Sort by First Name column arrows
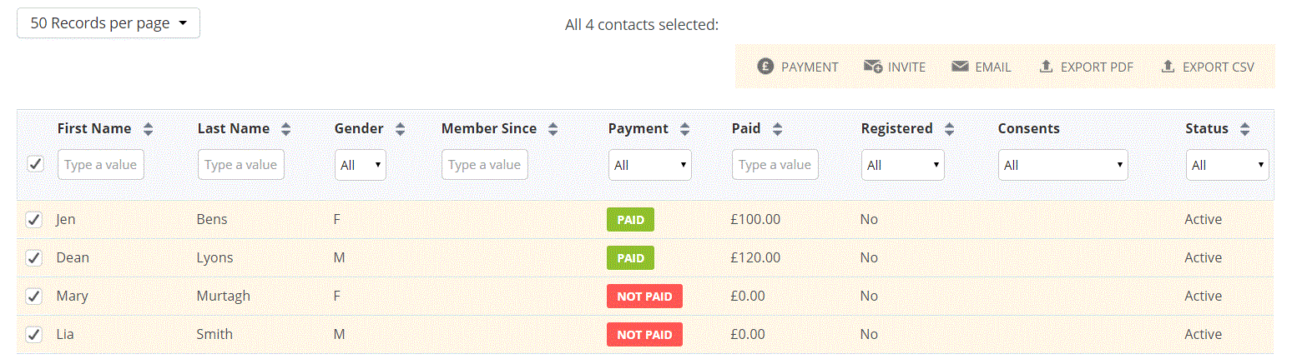 [x=149, y=129]
